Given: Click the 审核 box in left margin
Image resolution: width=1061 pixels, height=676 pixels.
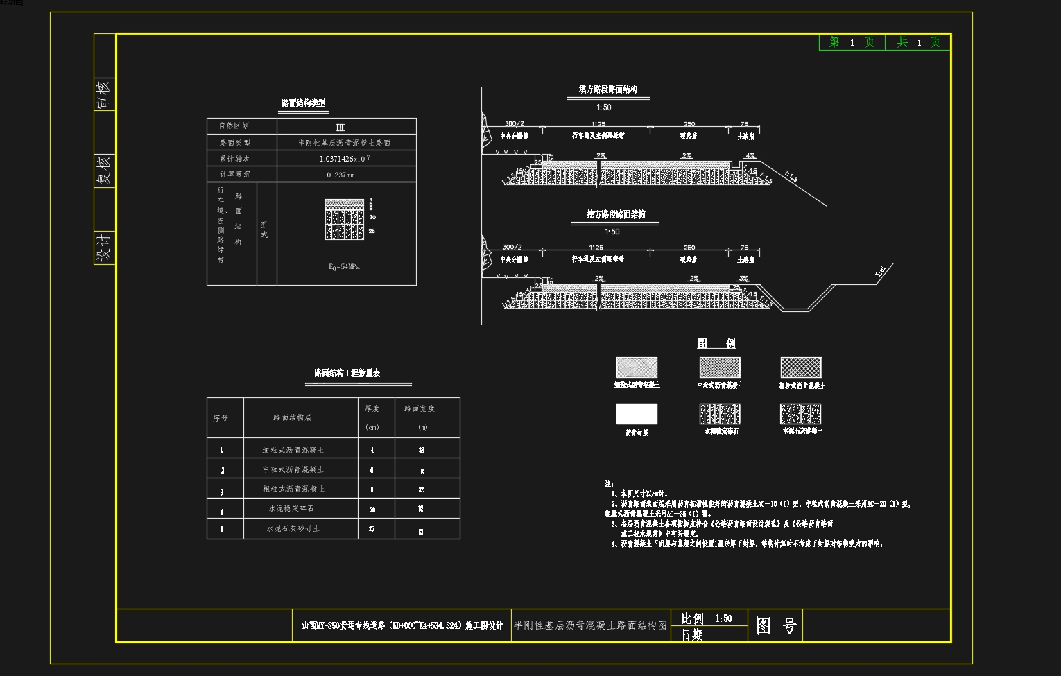Looking at the screenshot, I should coord(103,95).
